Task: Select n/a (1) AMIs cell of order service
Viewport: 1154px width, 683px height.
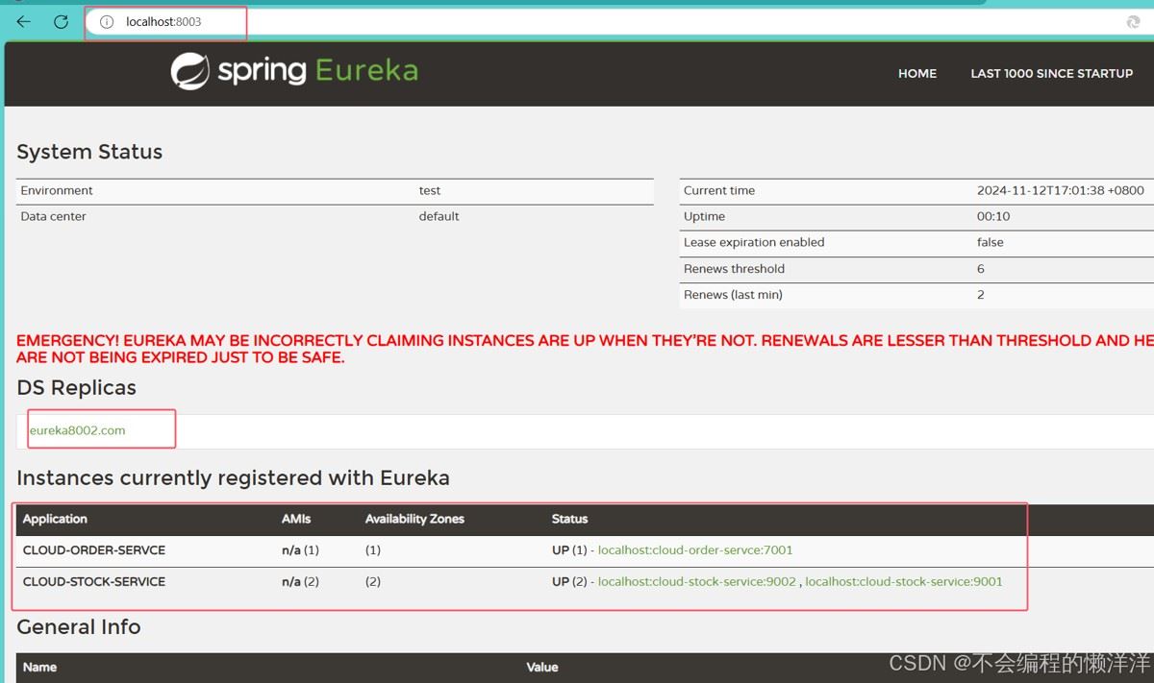Action: (x=300, y=550)
